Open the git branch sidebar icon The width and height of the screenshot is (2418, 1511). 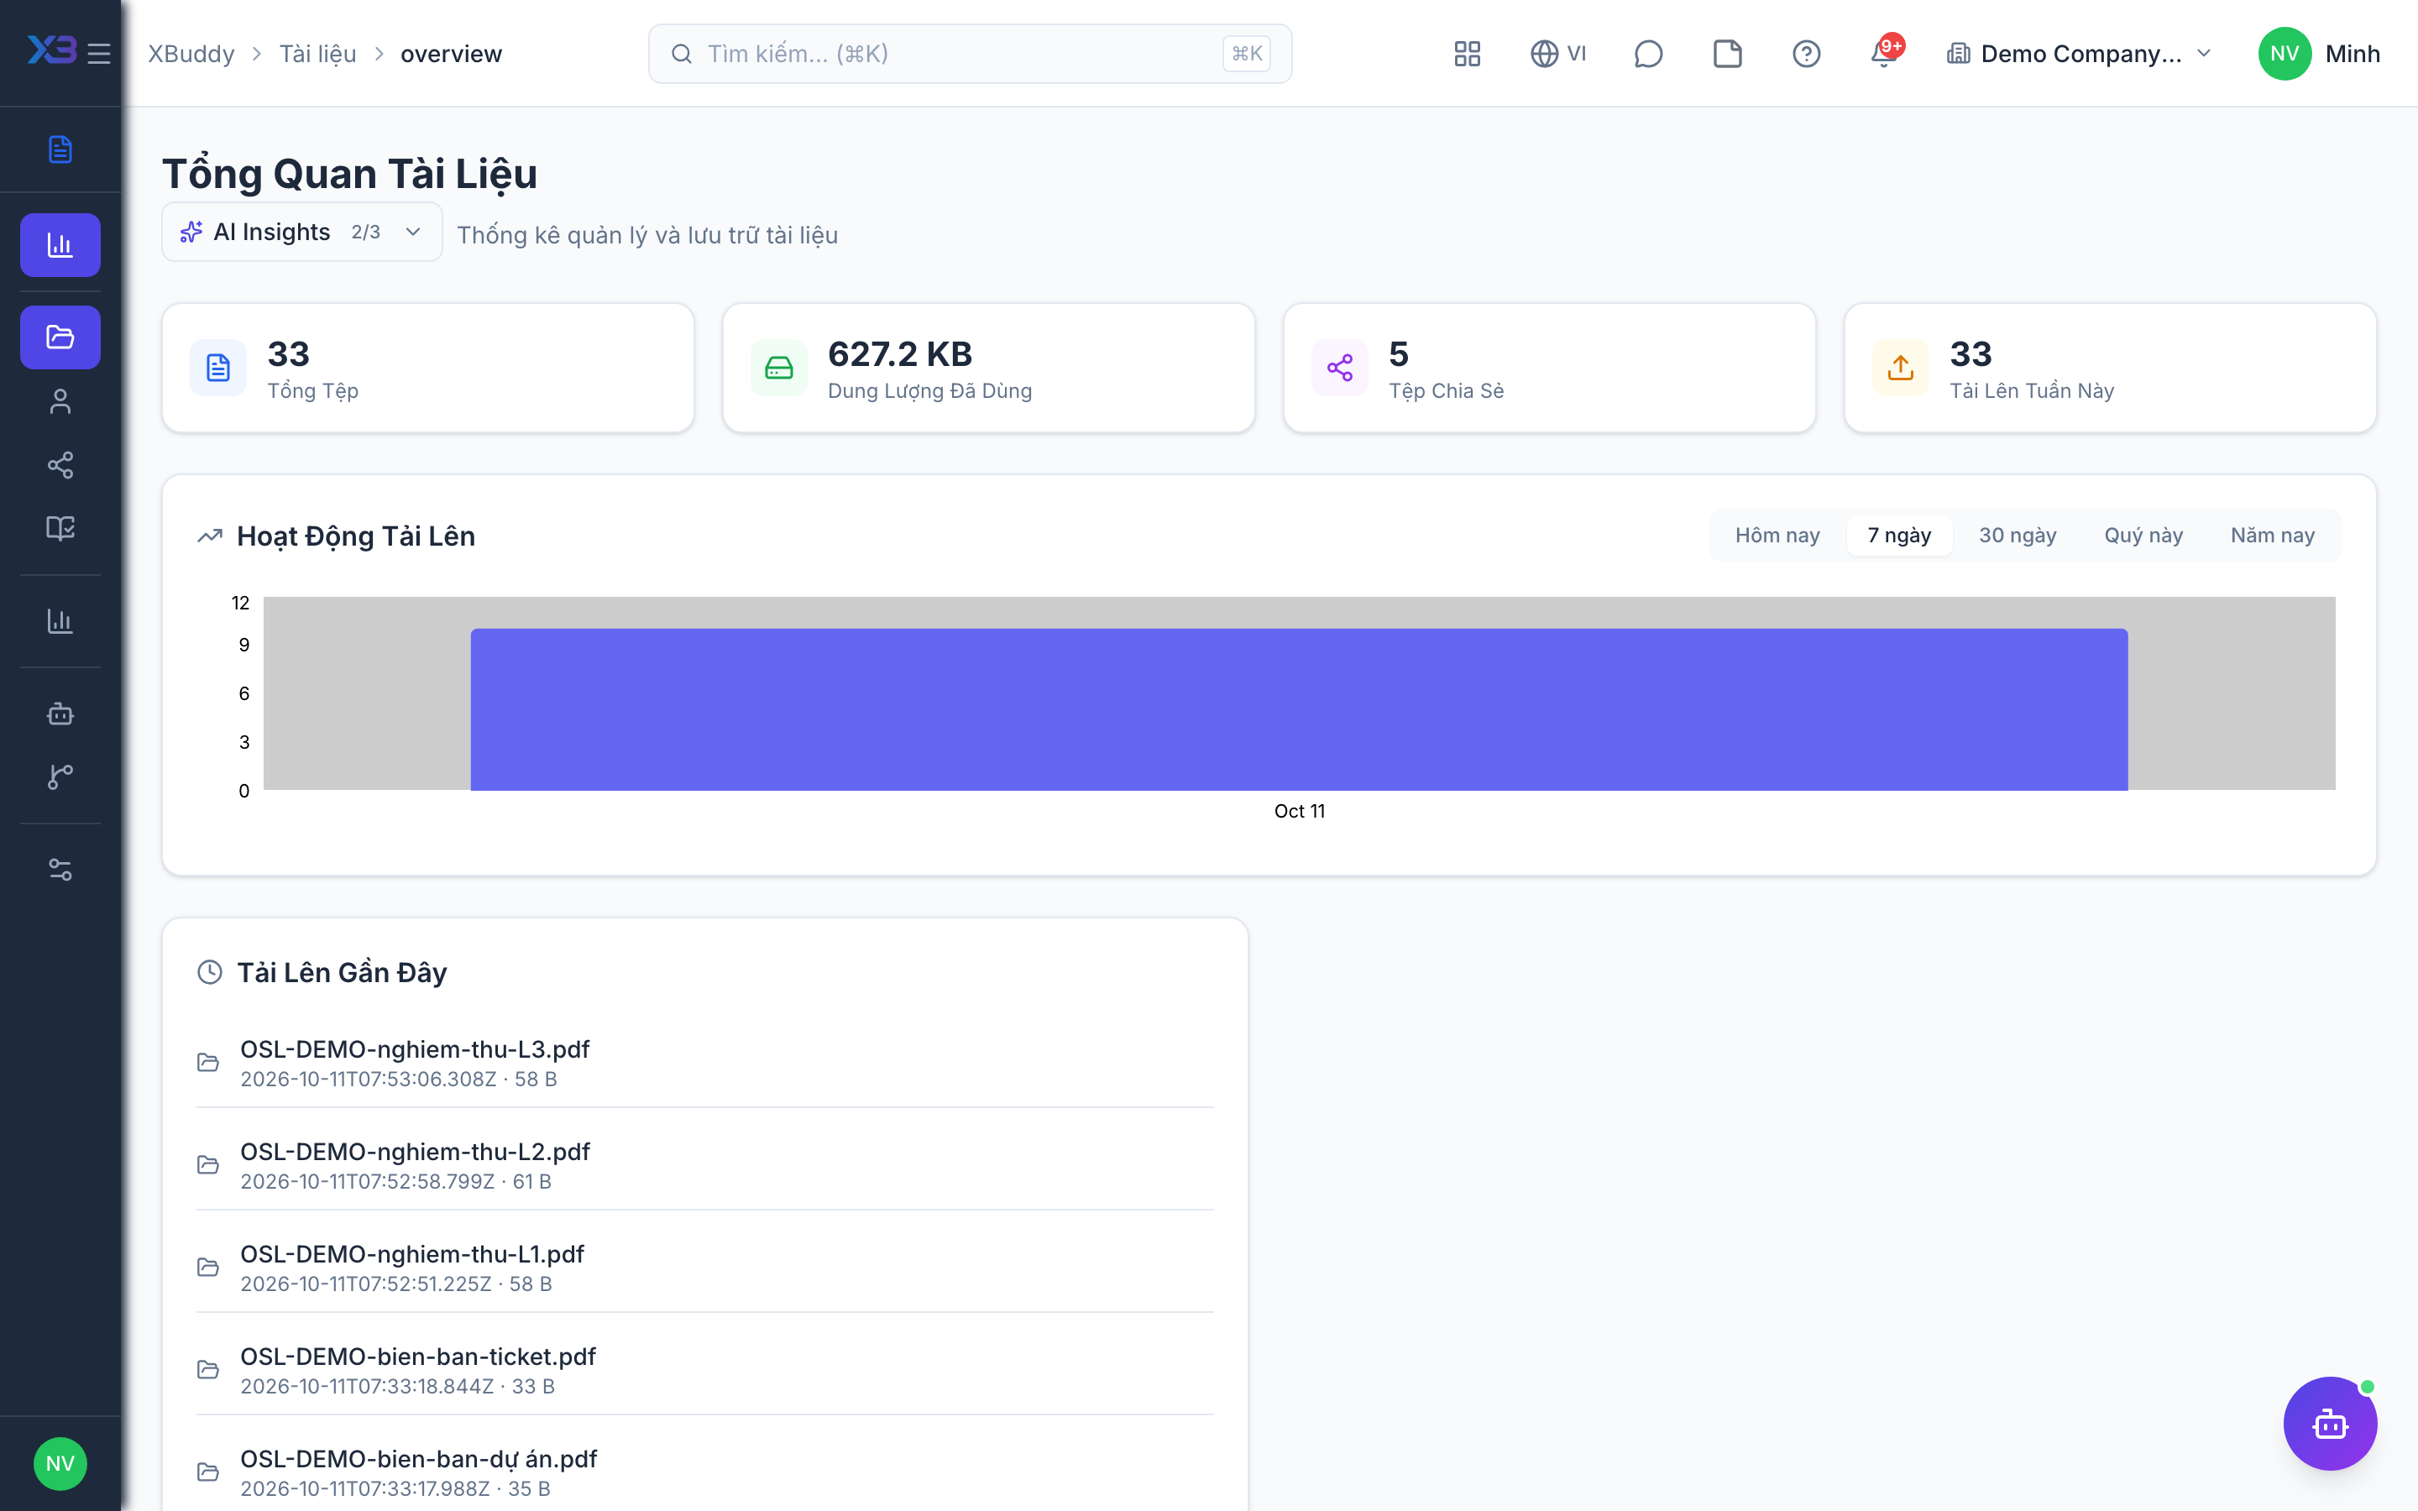tap(60, 776)
